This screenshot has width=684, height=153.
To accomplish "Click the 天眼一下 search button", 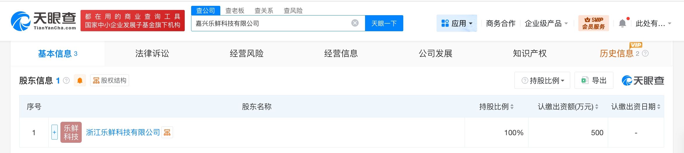I will click(x=384, y=23).
